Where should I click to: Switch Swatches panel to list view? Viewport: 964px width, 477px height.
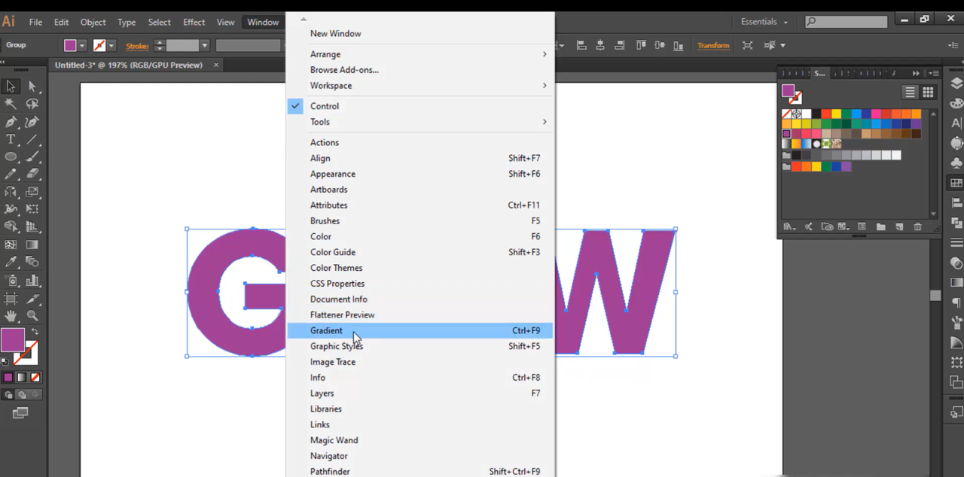pos(911,93)
